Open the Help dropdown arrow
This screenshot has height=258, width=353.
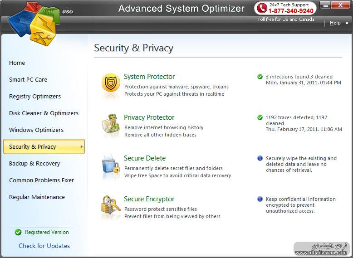[x=347, y=23]
